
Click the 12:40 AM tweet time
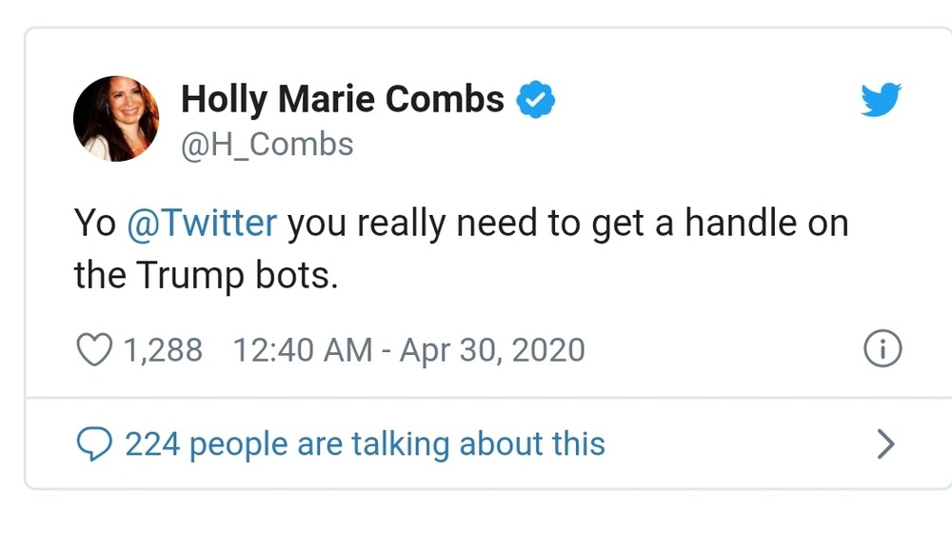[x=302, y=350]
